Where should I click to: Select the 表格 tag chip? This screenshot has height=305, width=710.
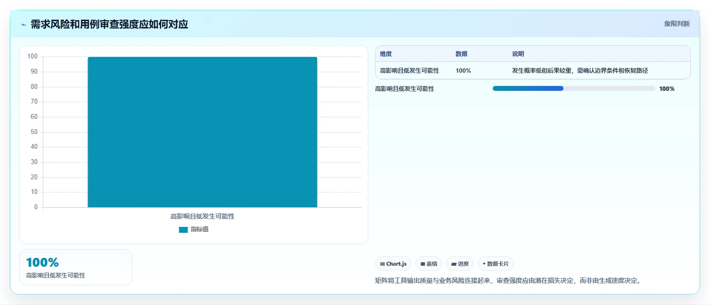pos(429,264)
